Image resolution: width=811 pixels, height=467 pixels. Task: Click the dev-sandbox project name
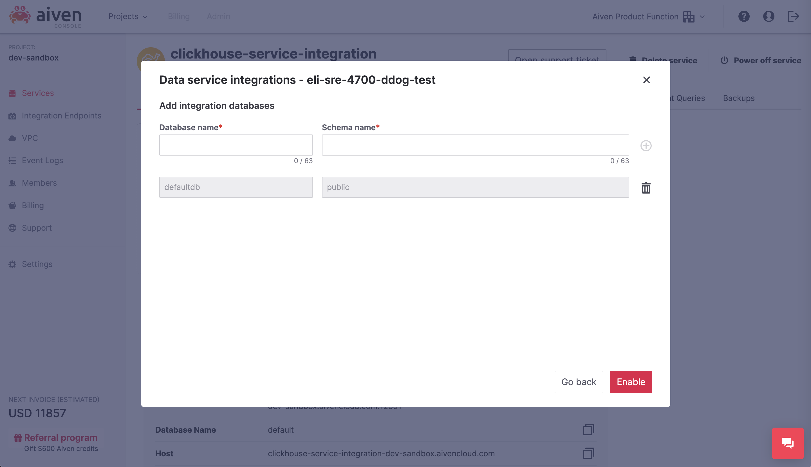tap(33, 58)
